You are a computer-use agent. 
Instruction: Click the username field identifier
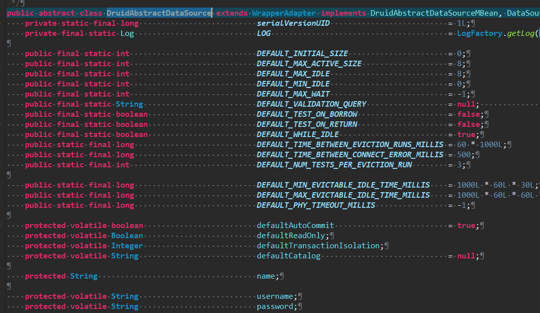275,296
